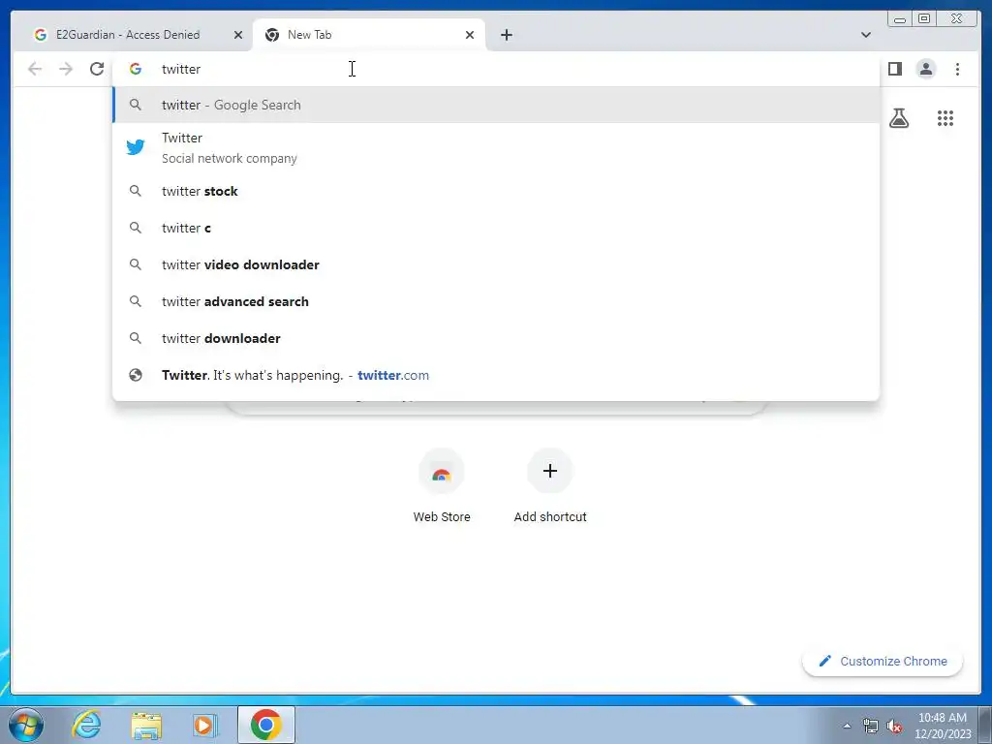
Task: Click the Chrome taskbar icon
Action: 265,725
